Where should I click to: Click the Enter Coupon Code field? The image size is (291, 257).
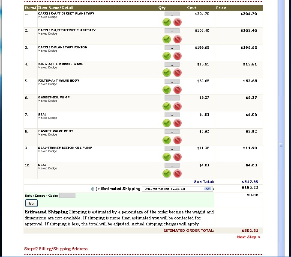(67, 195)
